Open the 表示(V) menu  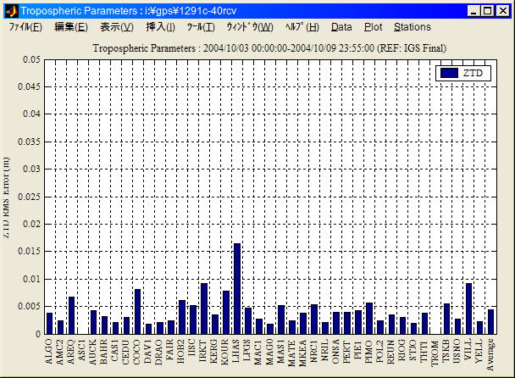117,27
